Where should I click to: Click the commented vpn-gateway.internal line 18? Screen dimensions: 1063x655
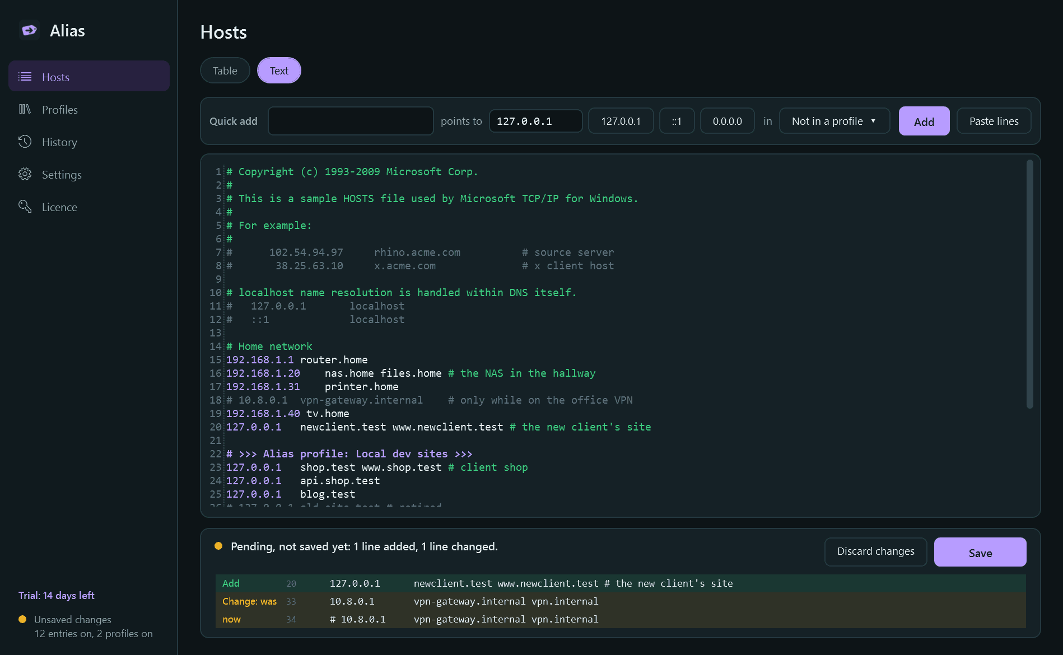(429, 400)
